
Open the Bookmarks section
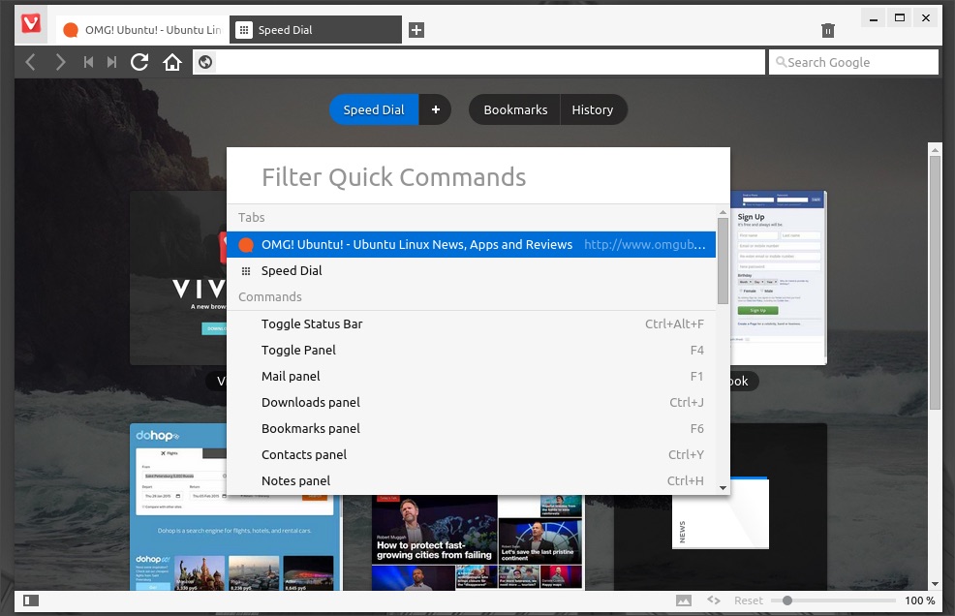(x=515, y=109)
